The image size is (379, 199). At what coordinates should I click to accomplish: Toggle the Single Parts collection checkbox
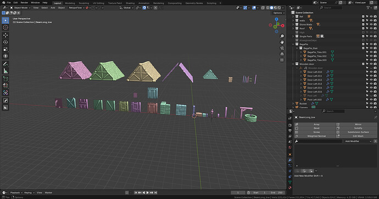363,36
